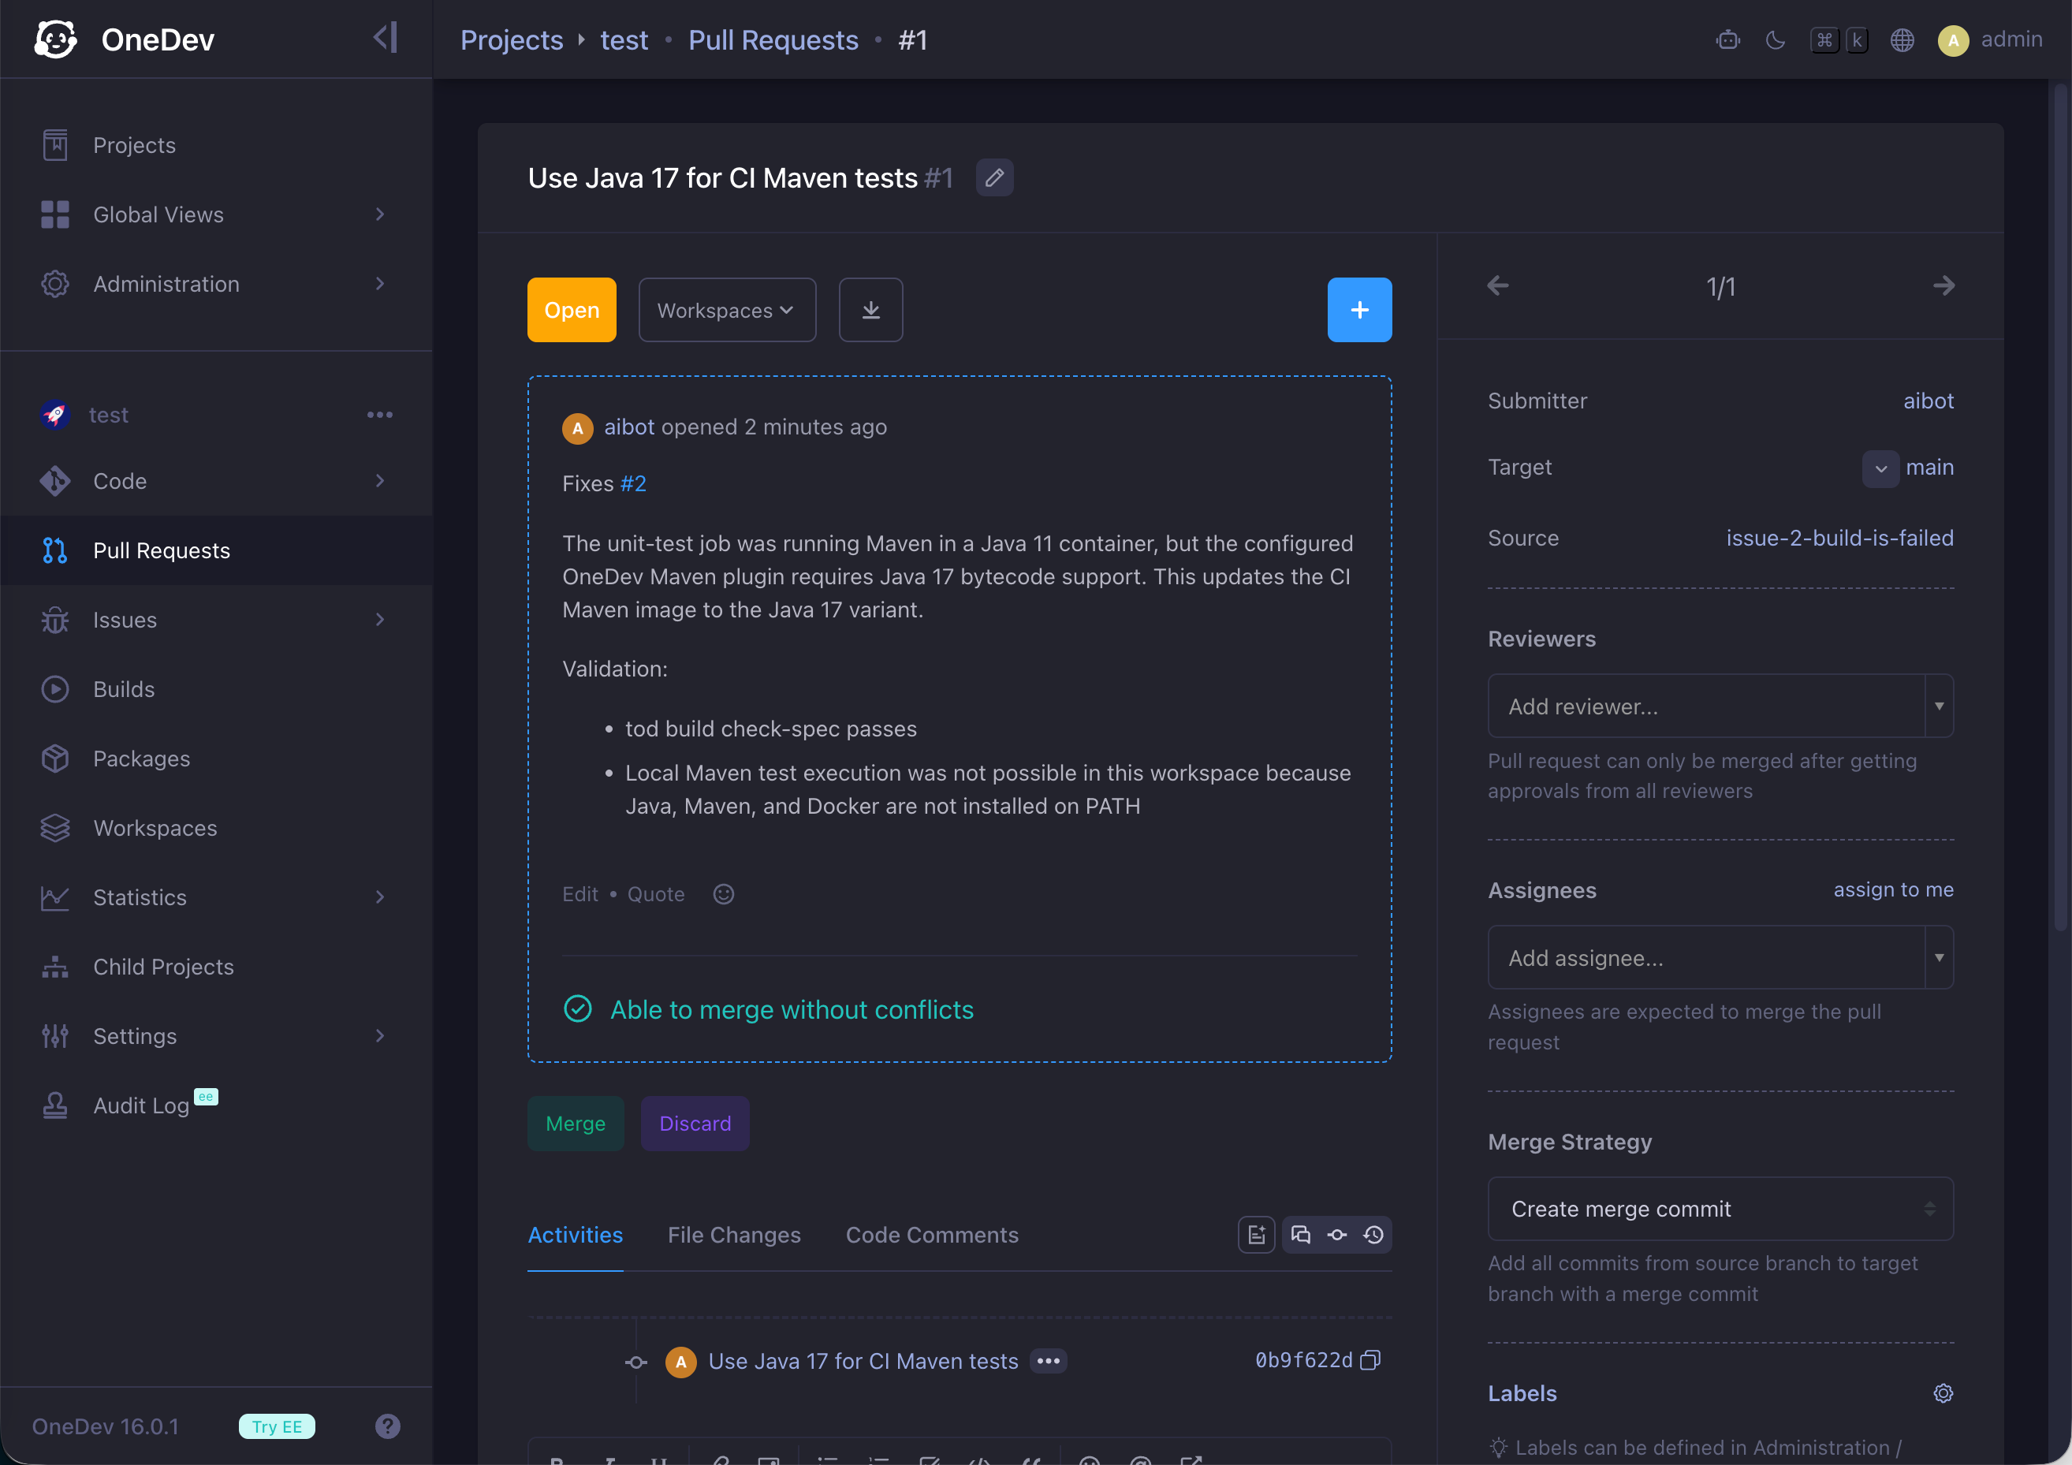Image resolution: width=2072 pixels, height=1465 pixels.
Task: Click the Discard button
Action: (695, 1124)
